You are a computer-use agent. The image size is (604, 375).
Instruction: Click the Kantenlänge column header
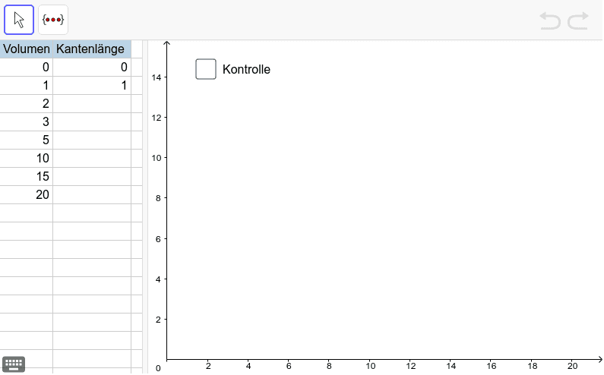[x=91, y=49]
